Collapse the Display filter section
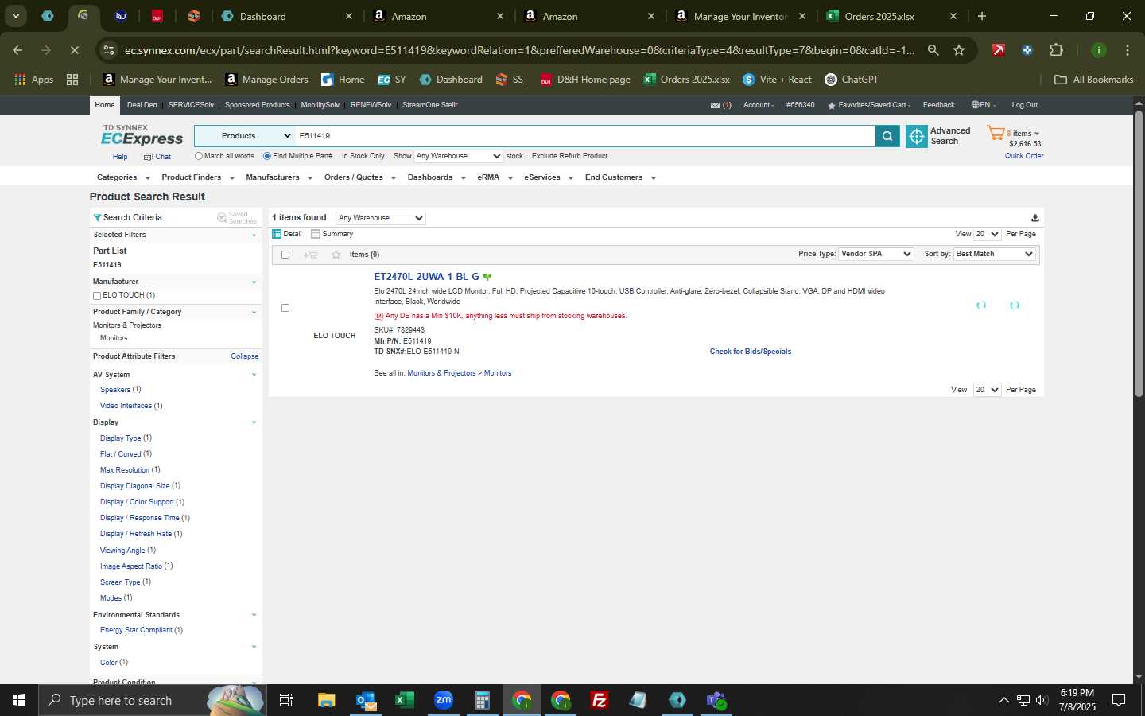1145x716 pixels. tap(254, 422)
